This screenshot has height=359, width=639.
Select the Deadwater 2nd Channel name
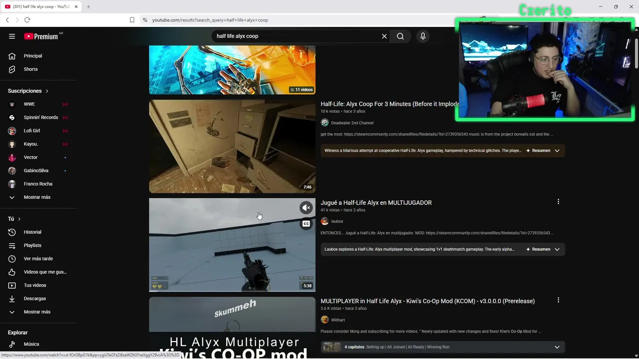click(352, 123)
